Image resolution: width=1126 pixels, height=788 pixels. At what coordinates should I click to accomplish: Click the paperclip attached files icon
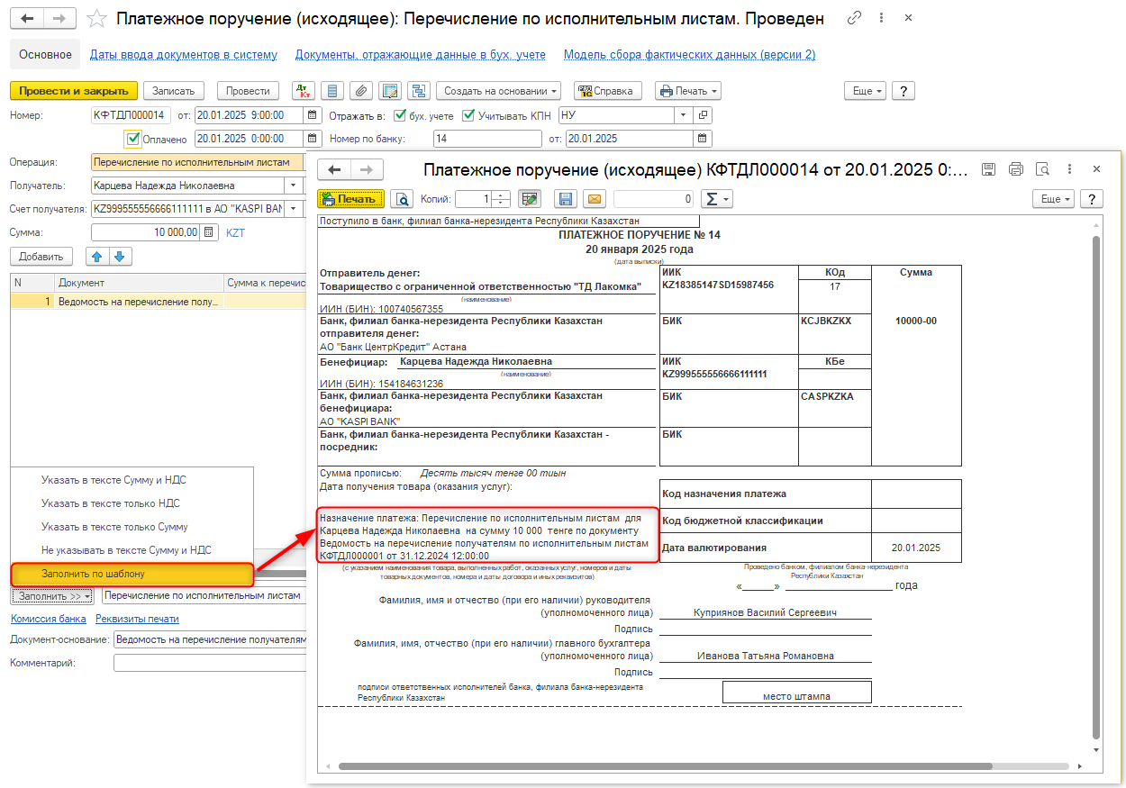pyautogui.click(x=360, y=91)
